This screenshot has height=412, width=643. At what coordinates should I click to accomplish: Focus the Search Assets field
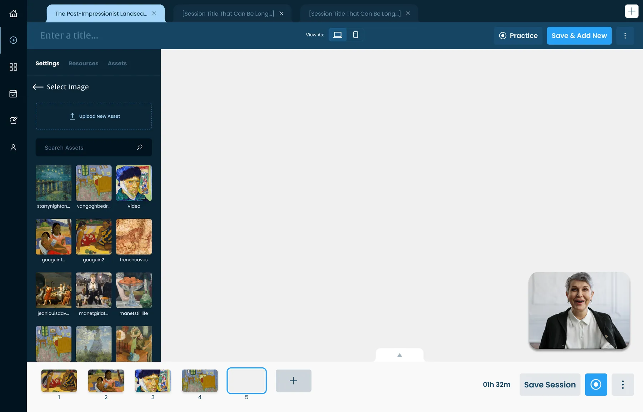click(94, 147)
